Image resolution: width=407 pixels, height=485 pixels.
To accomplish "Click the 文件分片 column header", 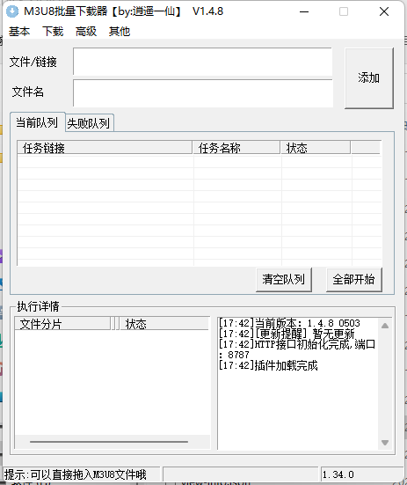I will coord(62,324).
